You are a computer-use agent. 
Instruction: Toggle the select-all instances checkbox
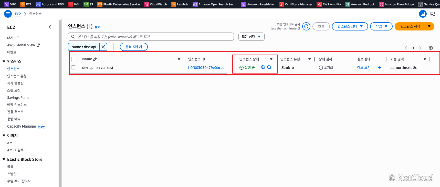[x=73, y=59]
